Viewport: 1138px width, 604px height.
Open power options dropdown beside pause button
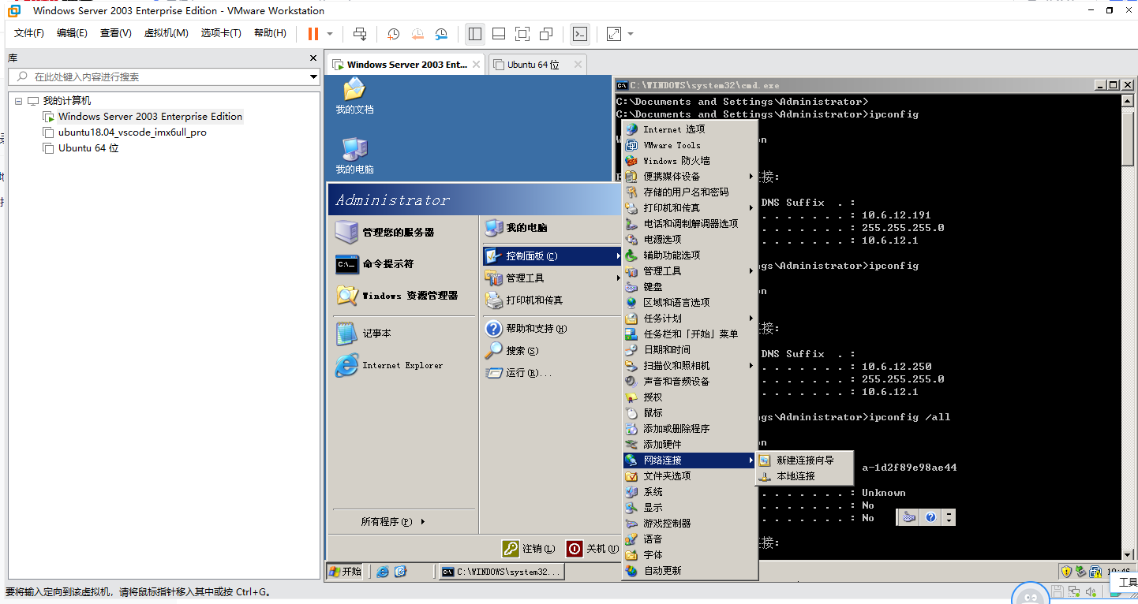[330, 34]
